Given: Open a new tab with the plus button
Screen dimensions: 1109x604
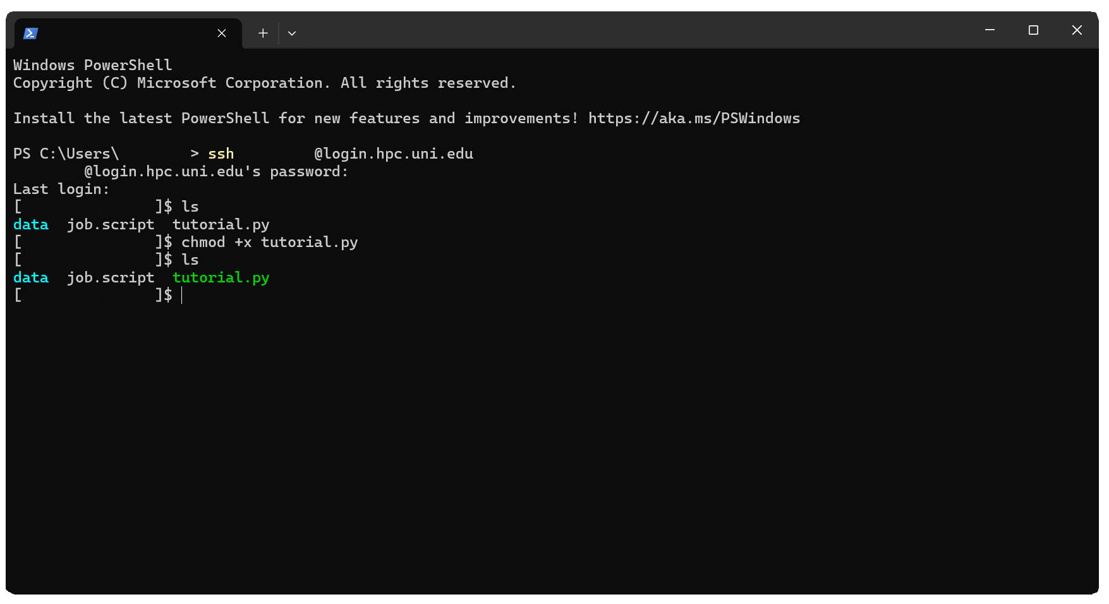Looking at the screenshot, I should (x=263, y=33).
